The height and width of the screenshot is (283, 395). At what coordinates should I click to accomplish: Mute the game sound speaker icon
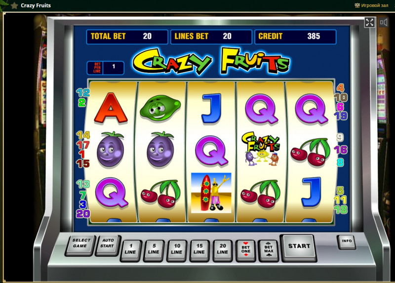pos(384,22)
